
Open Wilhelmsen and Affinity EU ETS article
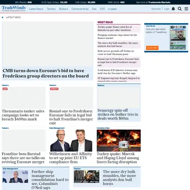(70, 158)
